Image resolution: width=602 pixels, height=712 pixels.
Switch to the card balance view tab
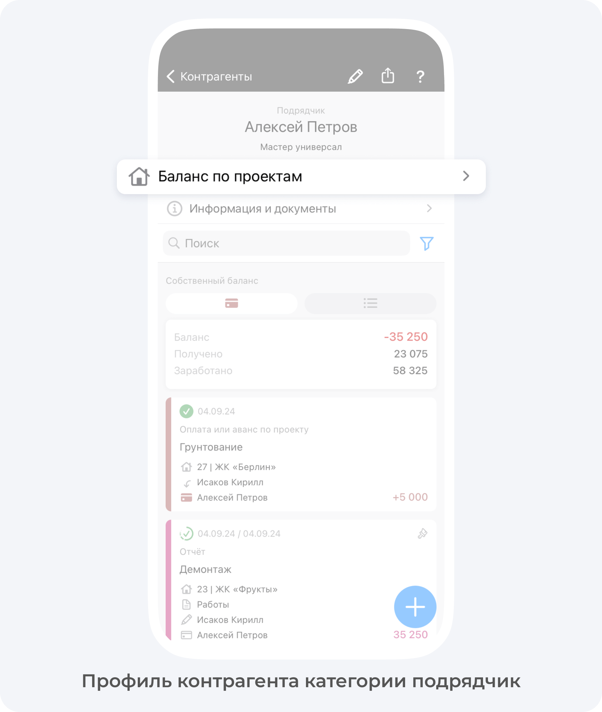point(232,303)
